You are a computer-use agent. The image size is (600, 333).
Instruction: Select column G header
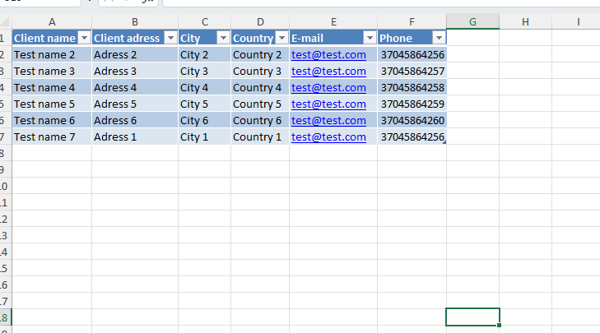472,22
